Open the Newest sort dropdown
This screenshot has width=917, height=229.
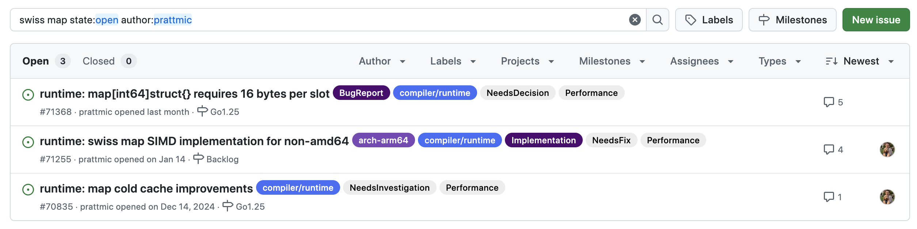click(860, 61)
